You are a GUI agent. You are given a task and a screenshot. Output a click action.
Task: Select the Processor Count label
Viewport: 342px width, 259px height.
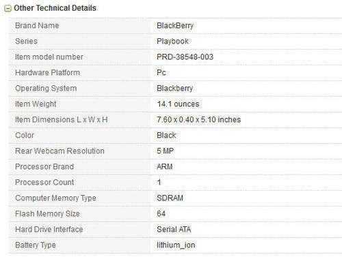tap(44, 182)
